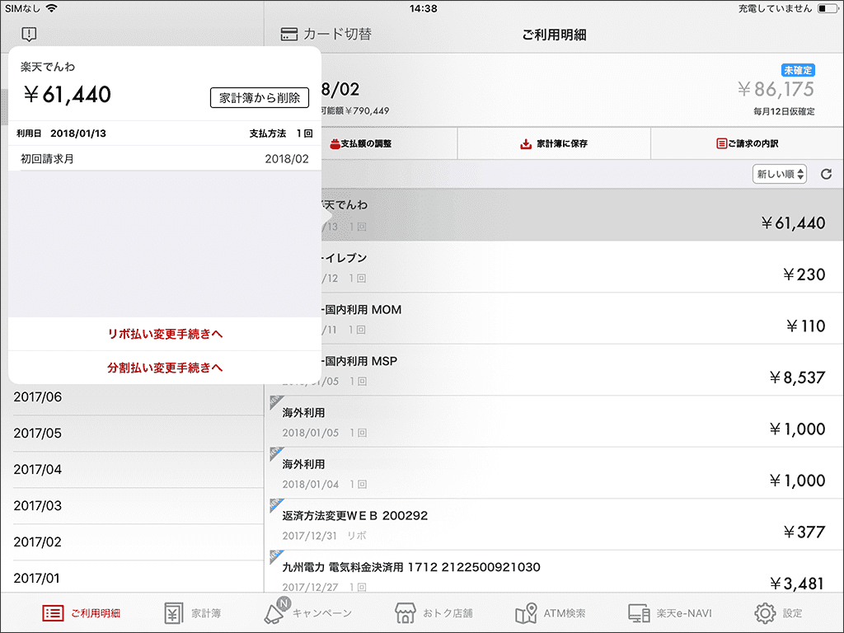Tap 家計簿に保存 button

pyautogui.click(x=554, y=143)
